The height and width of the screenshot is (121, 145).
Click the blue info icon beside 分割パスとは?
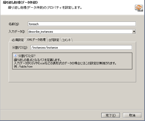(x=15, y=55)
